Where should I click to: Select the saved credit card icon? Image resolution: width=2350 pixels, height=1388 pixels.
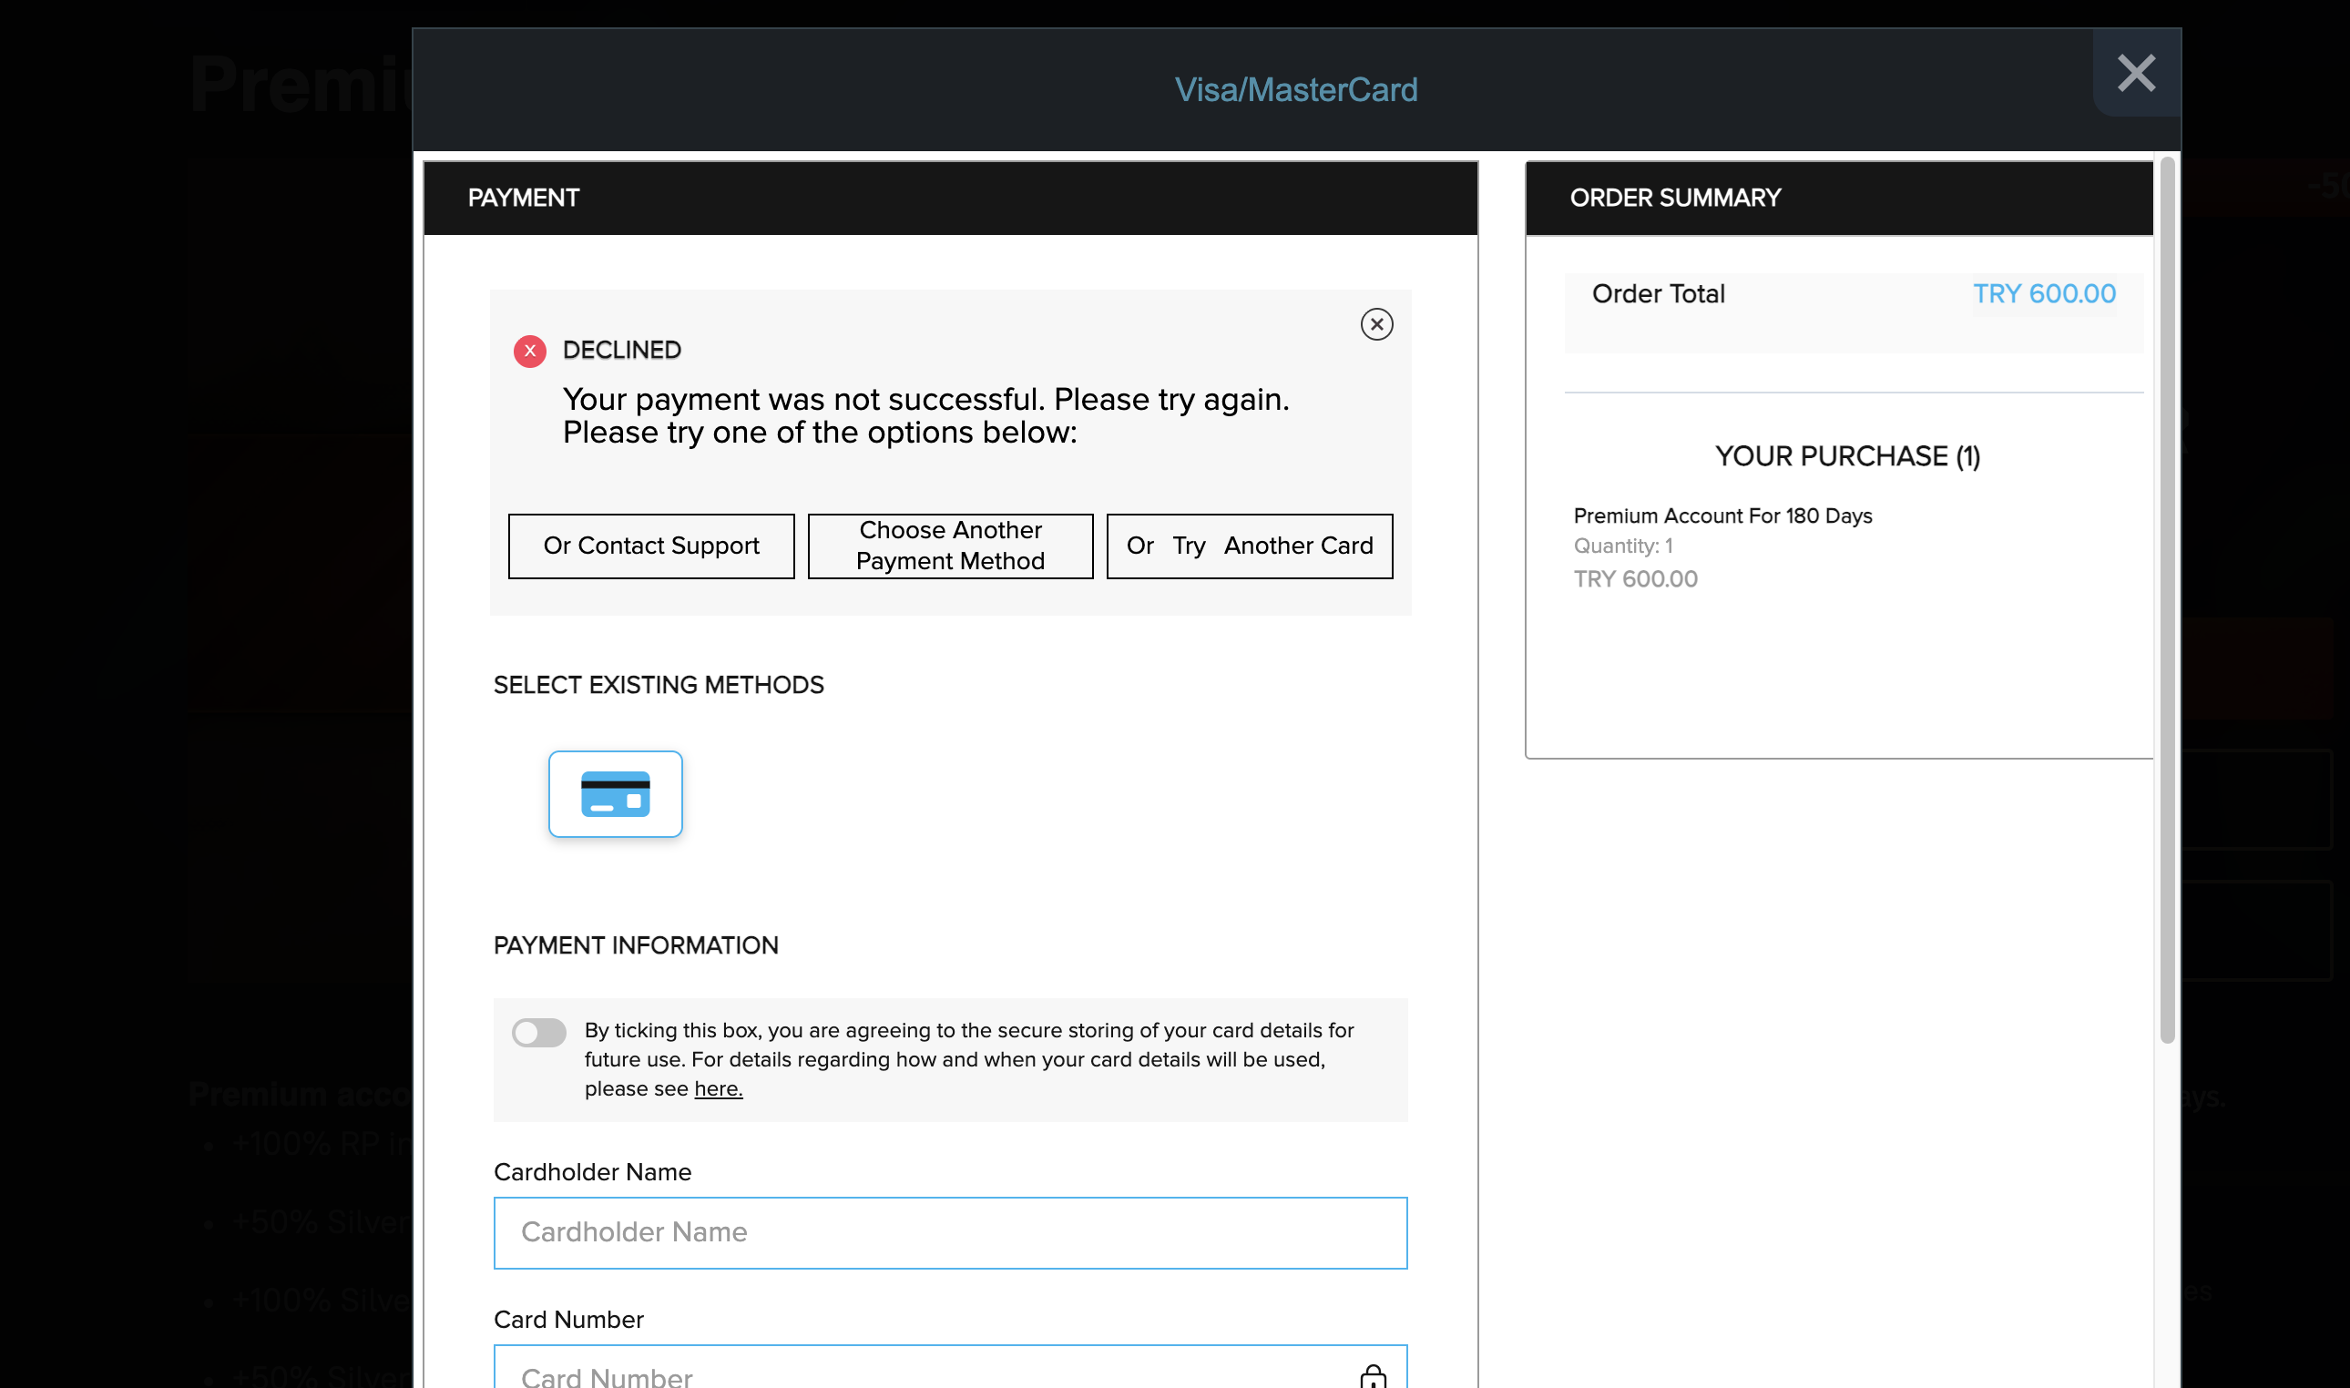[x=615, y=794]
